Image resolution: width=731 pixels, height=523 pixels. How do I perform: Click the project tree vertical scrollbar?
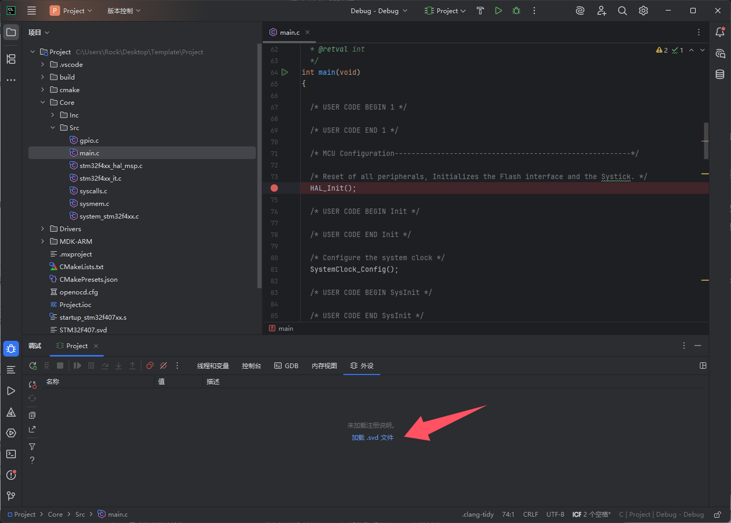(x=259, y=166)
